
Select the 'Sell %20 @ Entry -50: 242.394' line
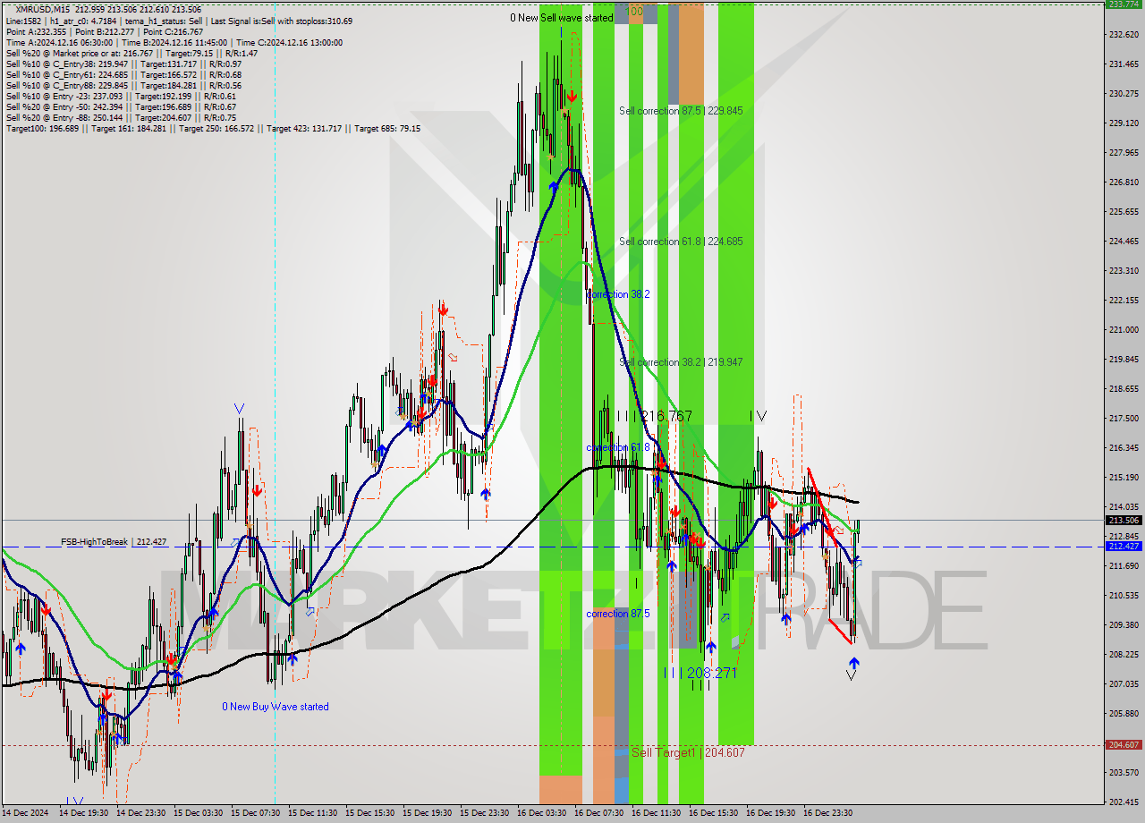click(x=121, y=106)
